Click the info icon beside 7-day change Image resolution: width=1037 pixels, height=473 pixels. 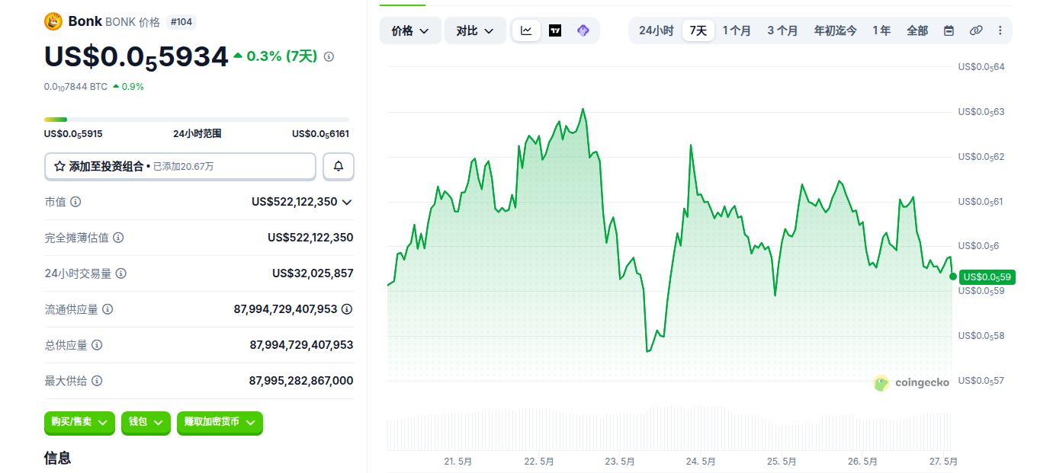click(x=329, y=56)
